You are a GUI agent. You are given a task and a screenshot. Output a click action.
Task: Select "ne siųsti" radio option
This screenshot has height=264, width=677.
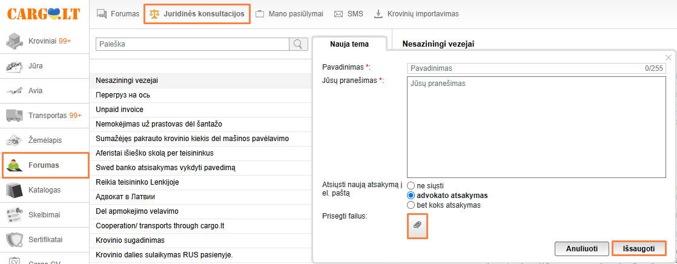click(411, 185)
